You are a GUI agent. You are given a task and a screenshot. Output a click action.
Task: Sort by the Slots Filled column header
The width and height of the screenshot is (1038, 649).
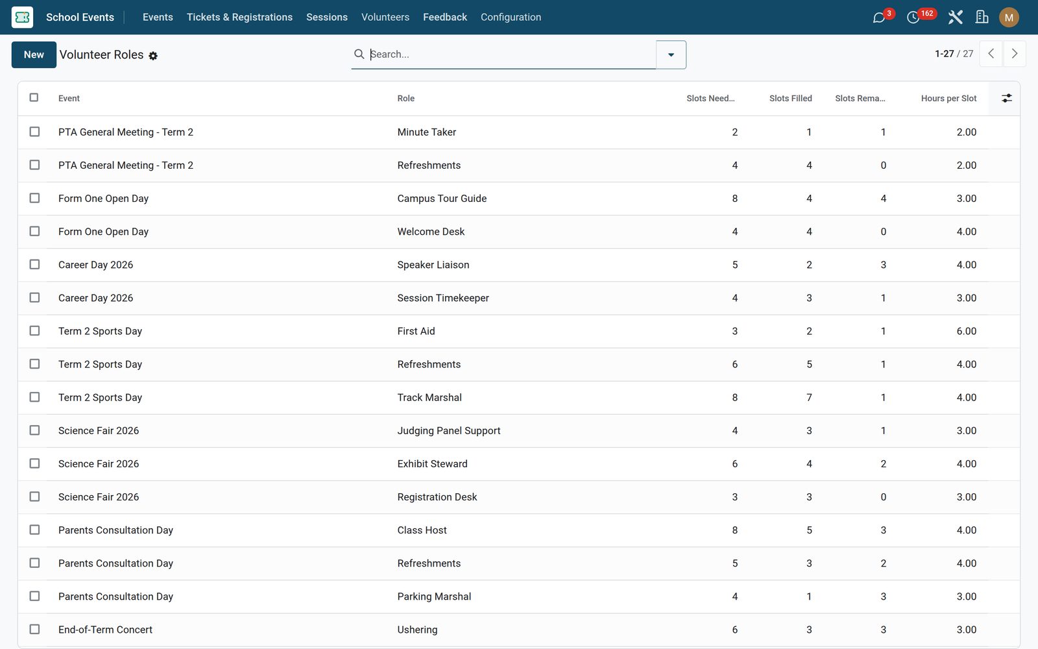pyautogui.click(x=790, y=98)
